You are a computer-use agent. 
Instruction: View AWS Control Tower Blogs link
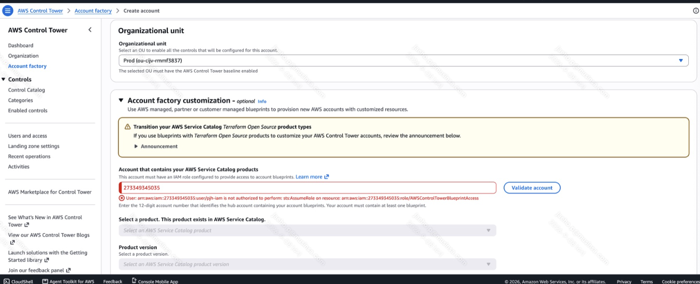[48, 238]
